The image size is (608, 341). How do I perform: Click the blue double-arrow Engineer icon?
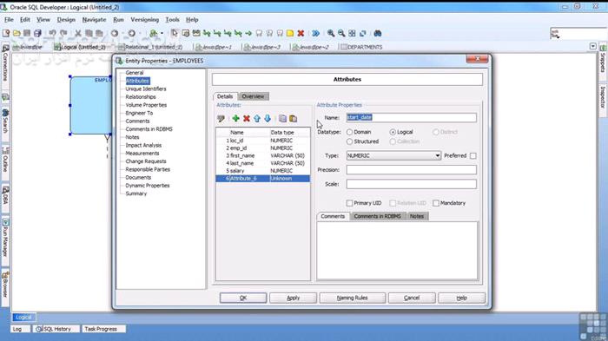[315, 33]
